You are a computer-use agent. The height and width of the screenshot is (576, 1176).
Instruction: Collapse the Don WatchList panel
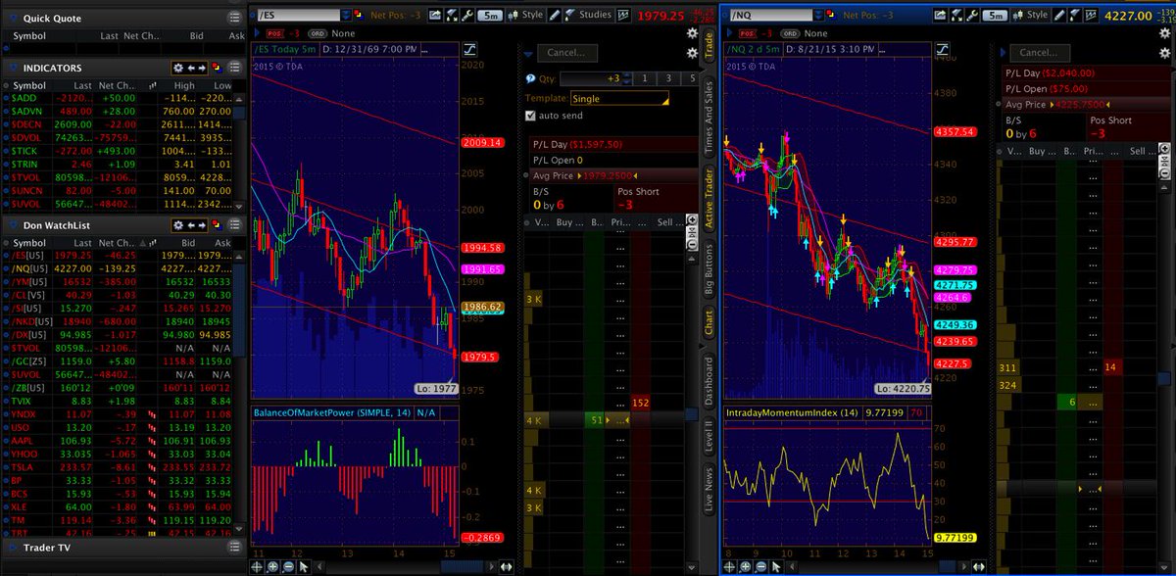(x=14, y=224)
